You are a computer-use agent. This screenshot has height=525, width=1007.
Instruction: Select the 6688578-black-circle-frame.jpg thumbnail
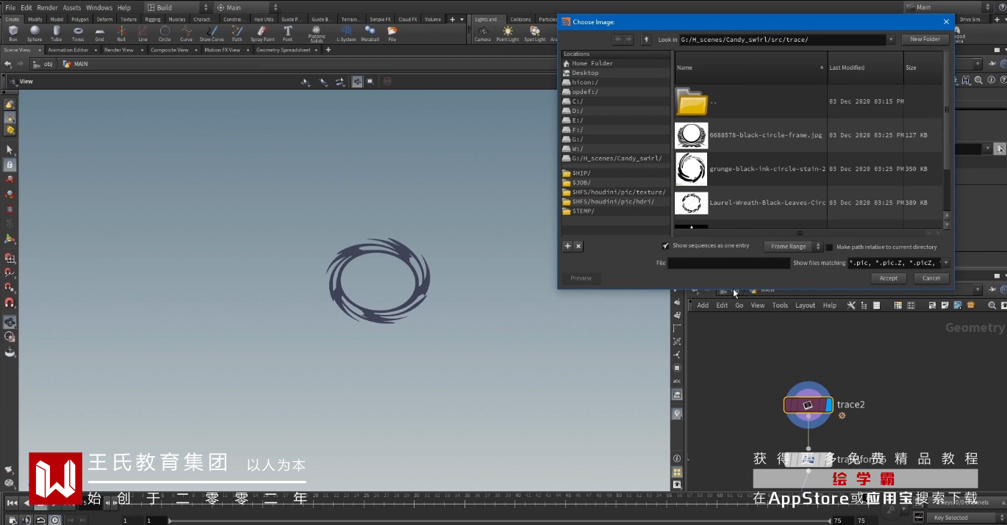(691, 136)
